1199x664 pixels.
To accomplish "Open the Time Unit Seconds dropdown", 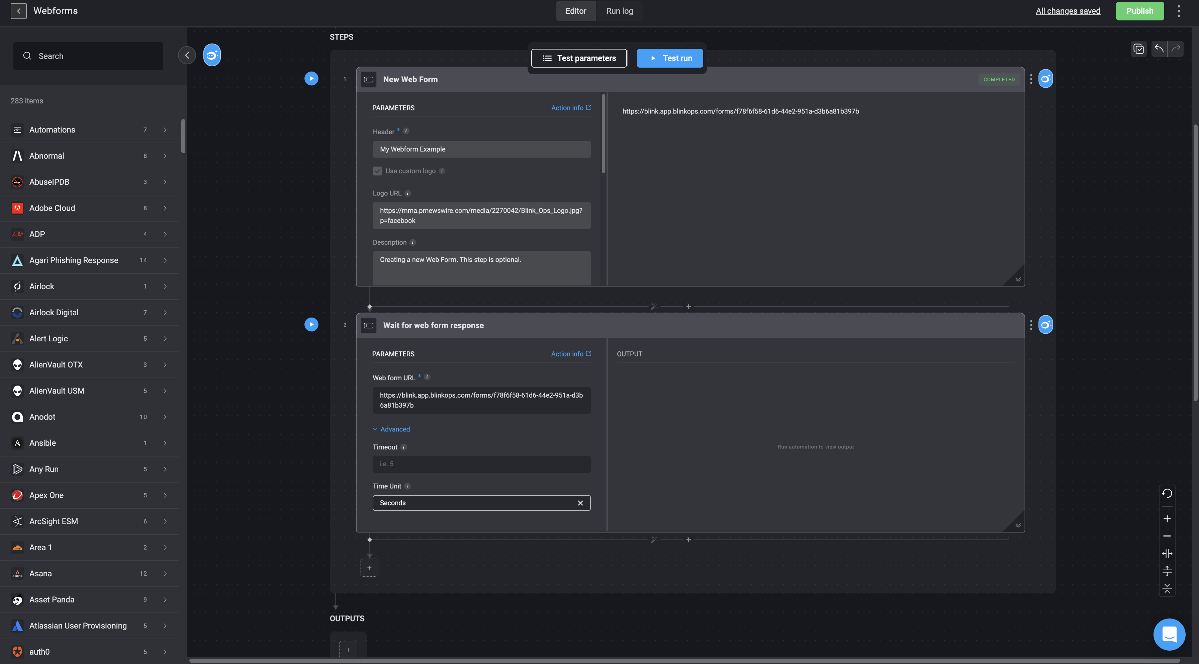I will point(481,503).
